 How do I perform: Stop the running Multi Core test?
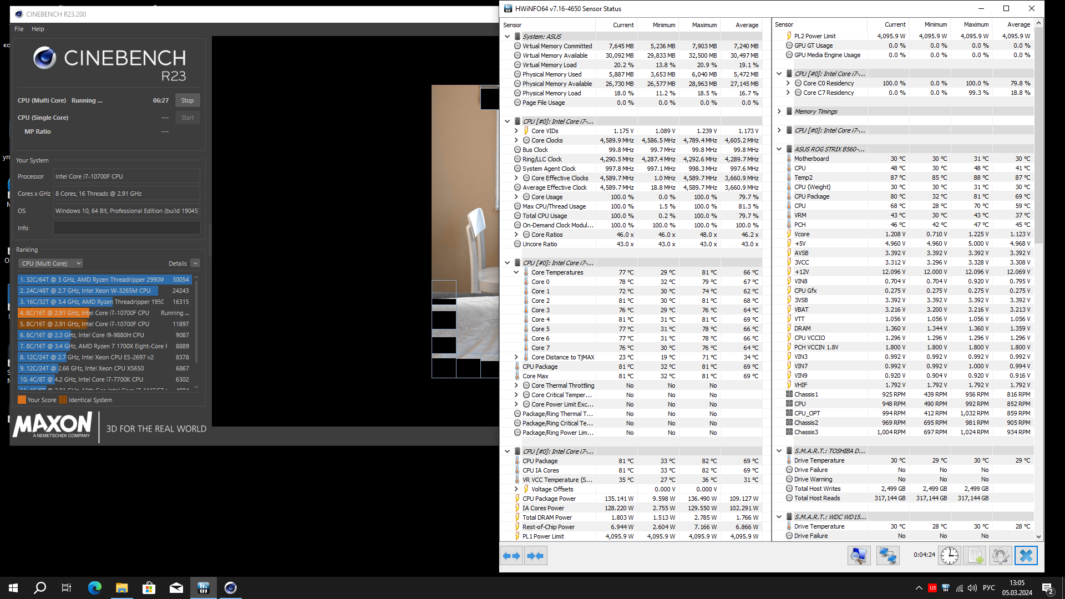point(187,100)
